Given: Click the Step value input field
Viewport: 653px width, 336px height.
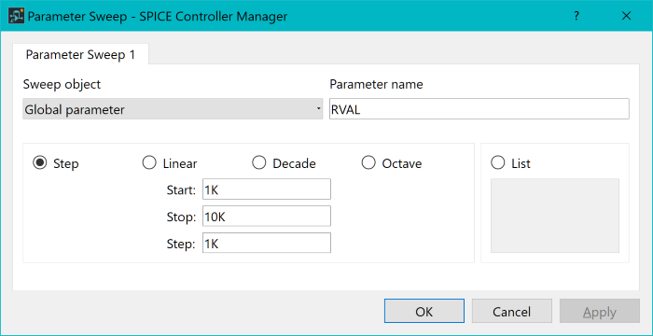Looking at the screenshot, I should (x=267, y=243).
